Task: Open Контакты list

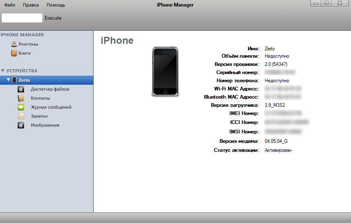Action: tap(40, 98)
